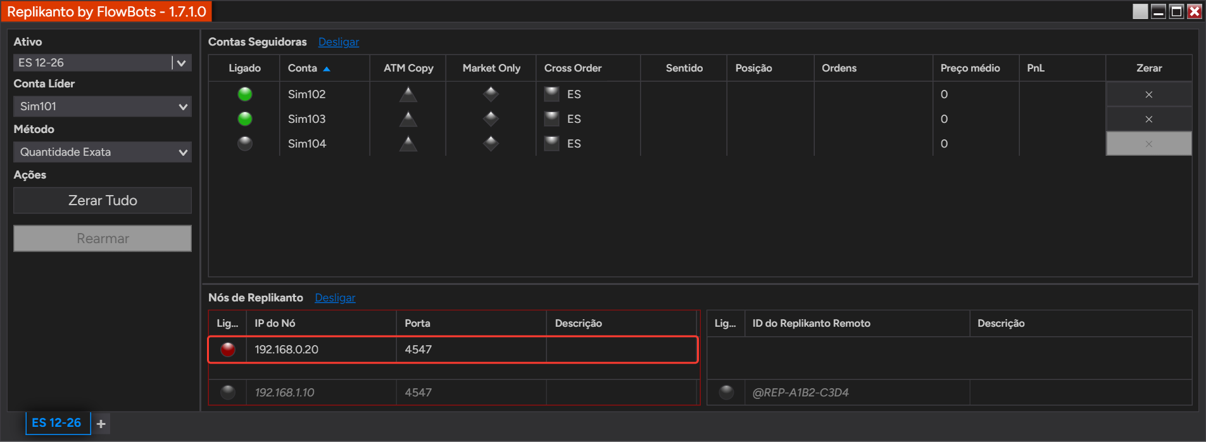Click Market Only diamond icon for Sim102
Image resolution: width=1206 pixels, height=442 pixels.
491,94
